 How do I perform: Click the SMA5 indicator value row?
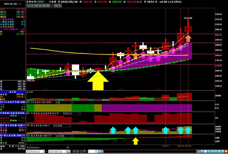coord(13,10)
